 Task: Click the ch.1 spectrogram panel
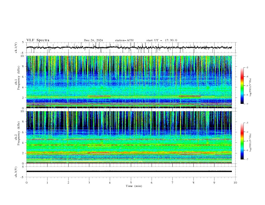pos(129,82)
